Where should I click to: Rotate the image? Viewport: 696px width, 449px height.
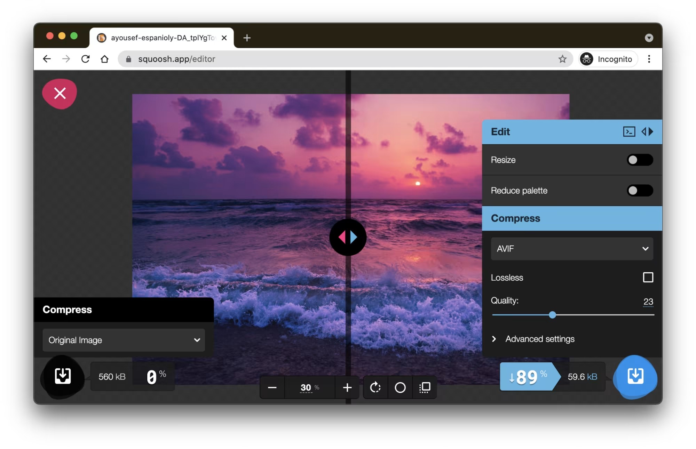tap(375, 387)
